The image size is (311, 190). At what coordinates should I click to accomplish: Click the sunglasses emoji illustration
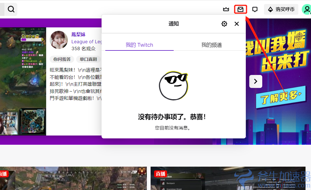coord(173,86)
